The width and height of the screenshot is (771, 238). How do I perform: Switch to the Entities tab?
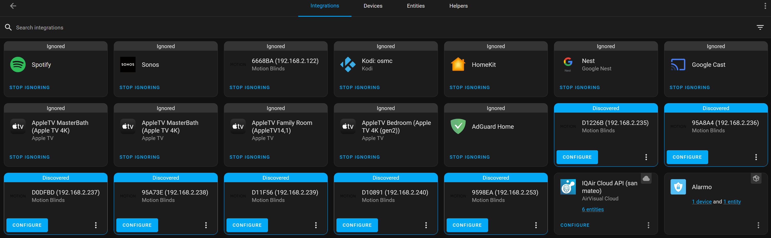coord(416,6)
